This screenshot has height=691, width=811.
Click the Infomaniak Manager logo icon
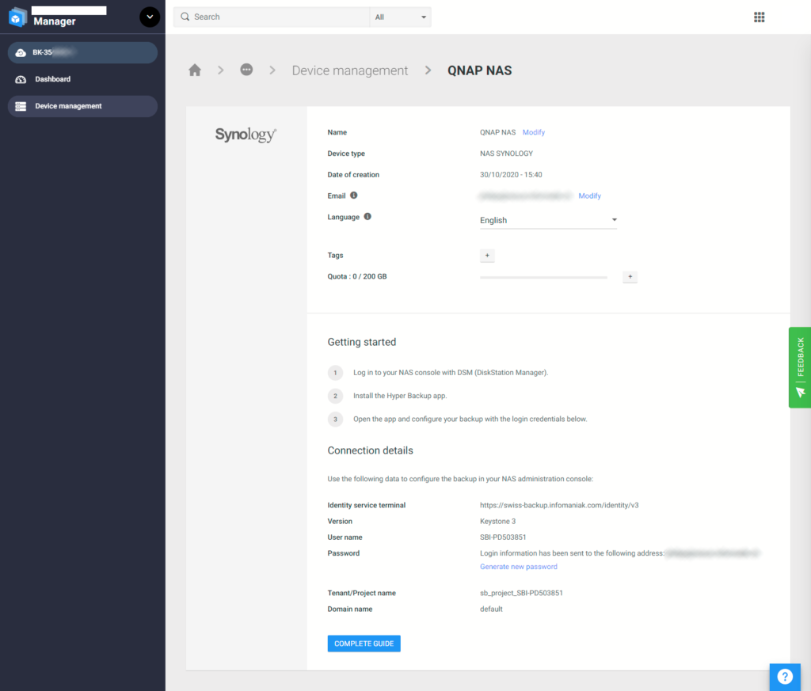tap(17, 17)
